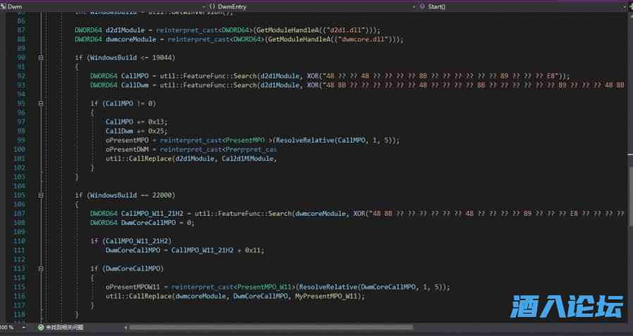Click the split editor handle at top right
The height and width of the screenshot is (336, 633).
(628, 6)
